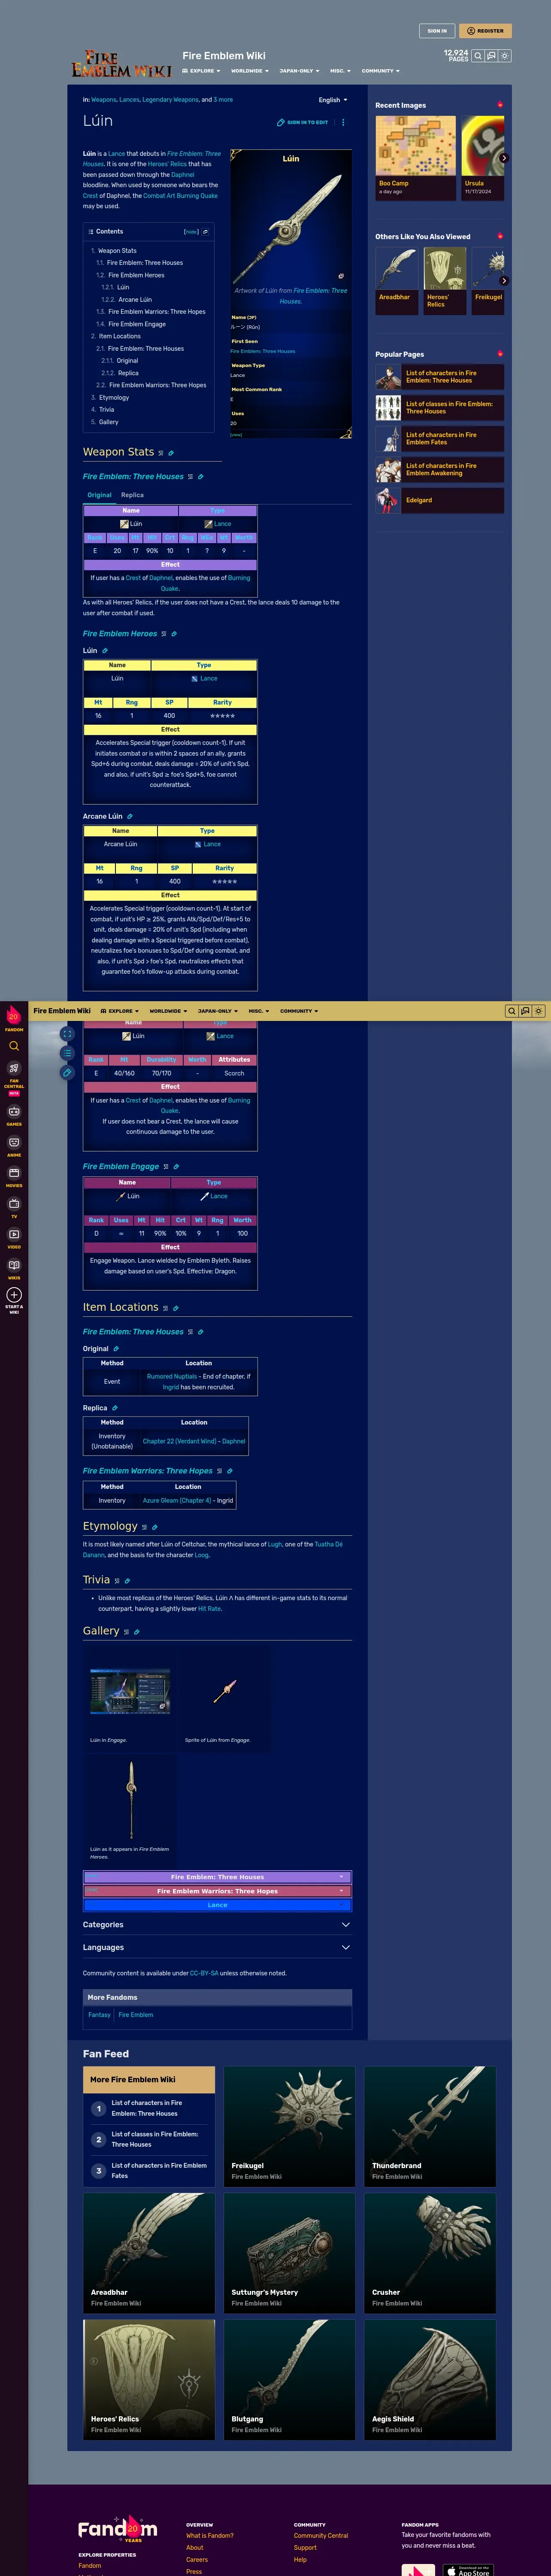Show next Recent Images with the arrow
551x2576 pixels.
point(503,158)
